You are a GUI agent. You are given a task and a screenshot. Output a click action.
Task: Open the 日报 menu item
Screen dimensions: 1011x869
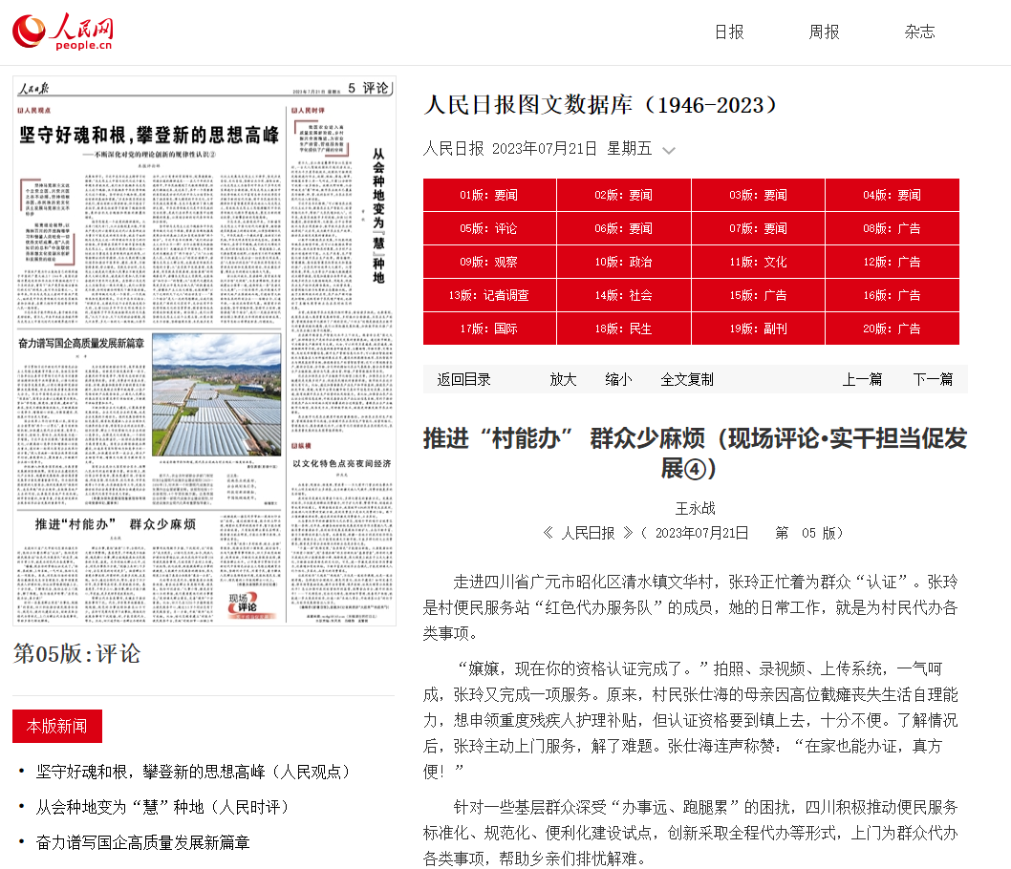tap(729, 32)
